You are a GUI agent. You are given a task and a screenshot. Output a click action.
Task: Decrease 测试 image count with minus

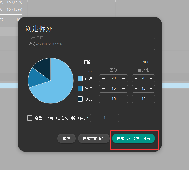pos(103,99)
